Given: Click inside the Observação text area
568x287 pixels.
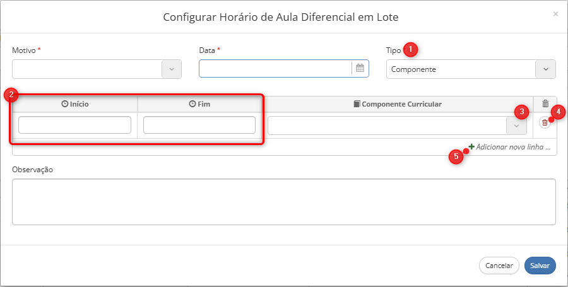Looking at the screenshot, I should tap(283, 202).
